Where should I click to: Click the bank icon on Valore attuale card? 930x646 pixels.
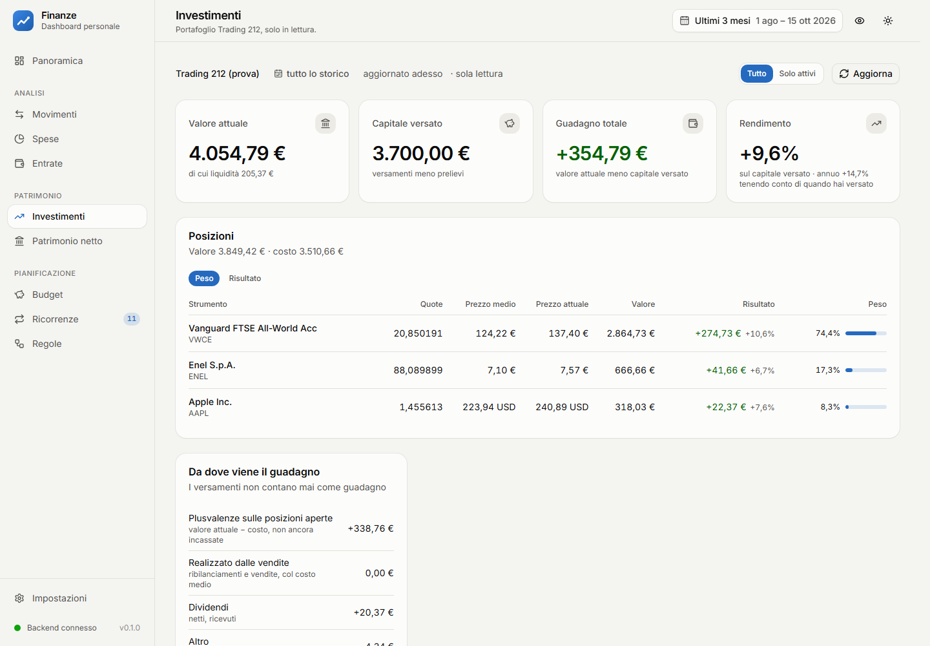(325, 123)
